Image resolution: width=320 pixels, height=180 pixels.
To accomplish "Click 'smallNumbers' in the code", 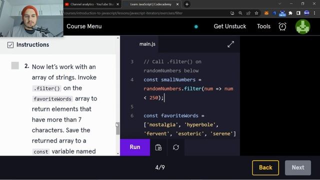I will point(178,80).
